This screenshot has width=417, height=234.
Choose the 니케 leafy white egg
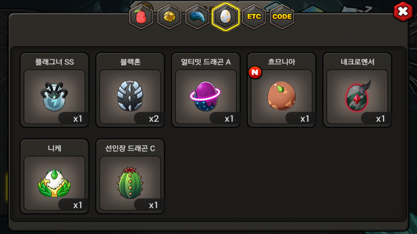click(x=54, y=183)
